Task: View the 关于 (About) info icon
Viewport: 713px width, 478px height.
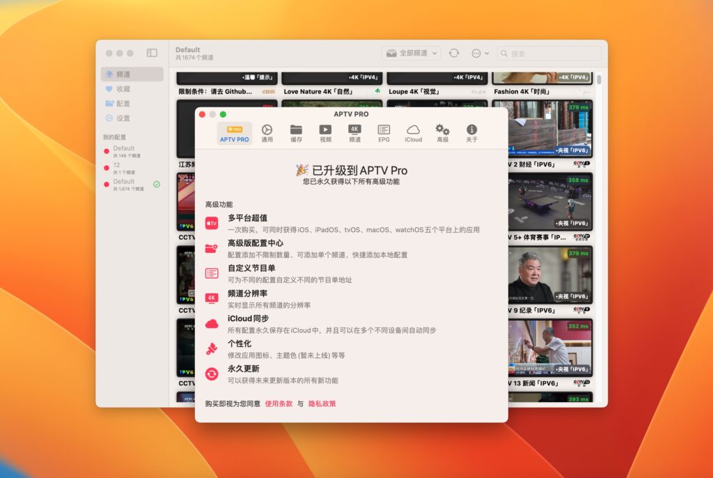Action: click(x=472, y=132)
